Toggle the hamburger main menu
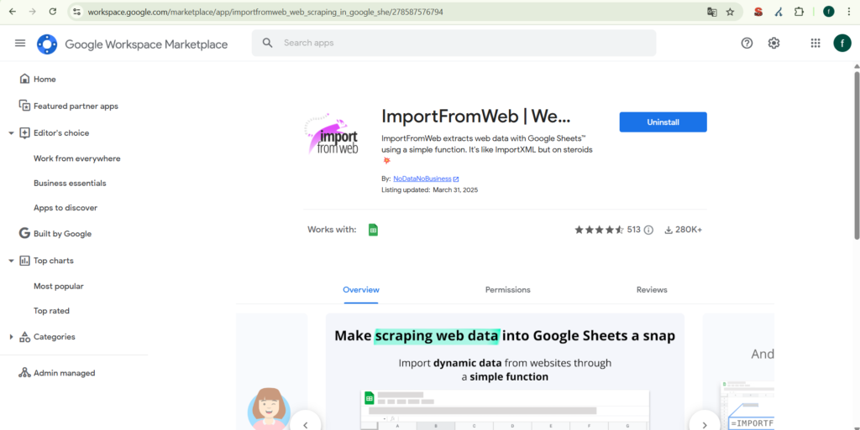860x430 pixels. tap(20, 44)
